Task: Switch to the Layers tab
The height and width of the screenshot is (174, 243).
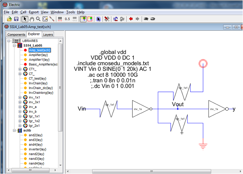Action: [x=48, y=34]
